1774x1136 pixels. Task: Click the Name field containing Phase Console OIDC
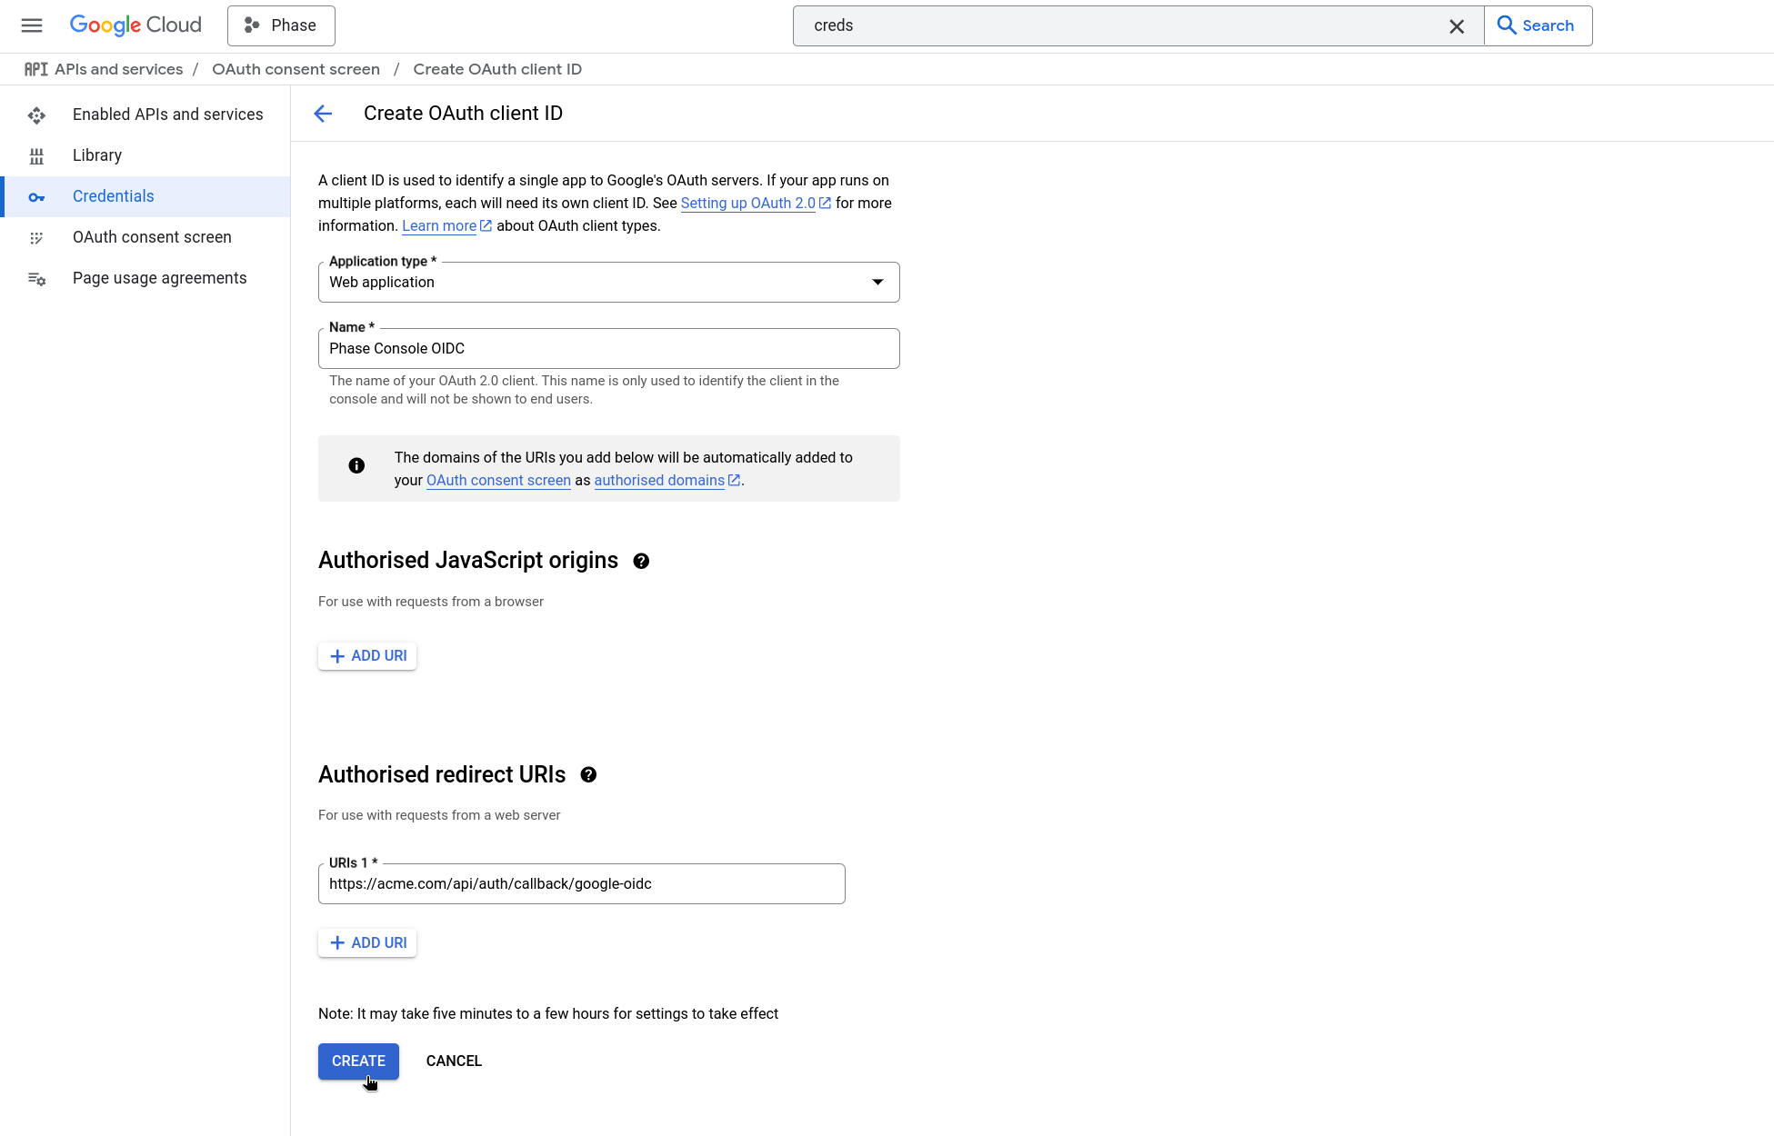click(x=608, y=348)
